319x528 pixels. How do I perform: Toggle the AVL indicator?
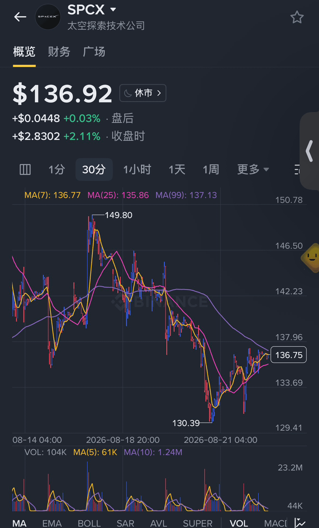click(159, 523)
